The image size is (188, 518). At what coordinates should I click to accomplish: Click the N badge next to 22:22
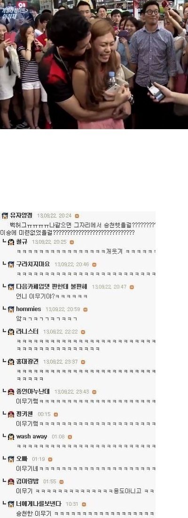coord(83,332)
